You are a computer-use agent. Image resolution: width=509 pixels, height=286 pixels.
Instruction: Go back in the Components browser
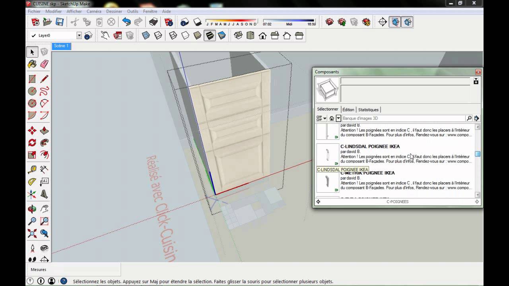coord(318,202)
